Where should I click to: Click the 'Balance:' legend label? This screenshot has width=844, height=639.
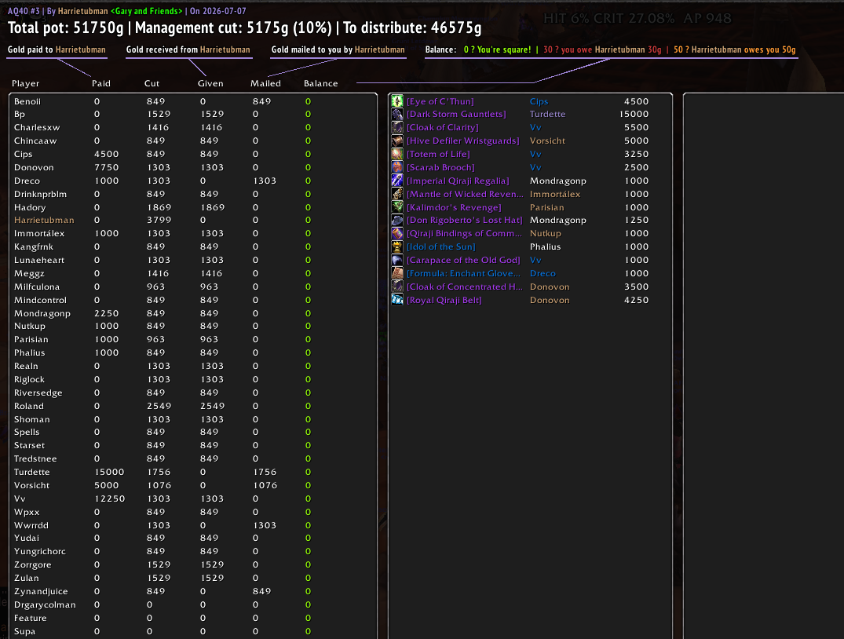[x=440, y=49]
